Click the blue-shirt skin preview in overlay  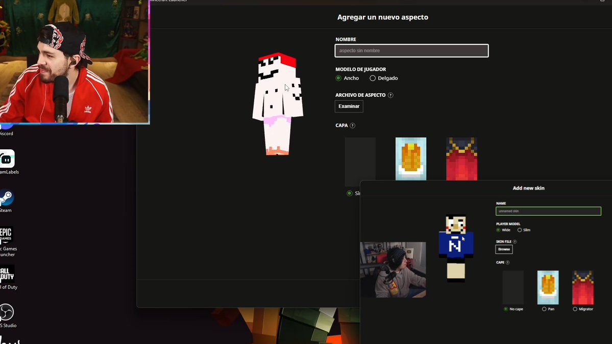click(x=456, y=247)
